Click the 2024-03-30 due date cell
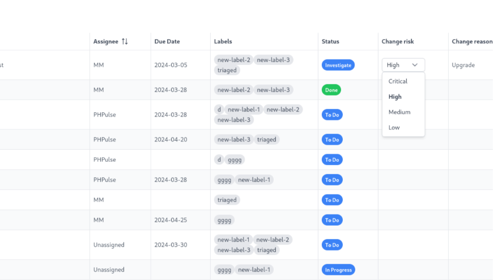 pos(171,245)
